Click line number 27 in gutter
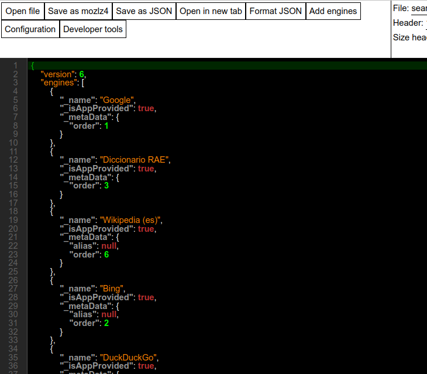This screenshot has width=427, height=374. pos(13,289)
